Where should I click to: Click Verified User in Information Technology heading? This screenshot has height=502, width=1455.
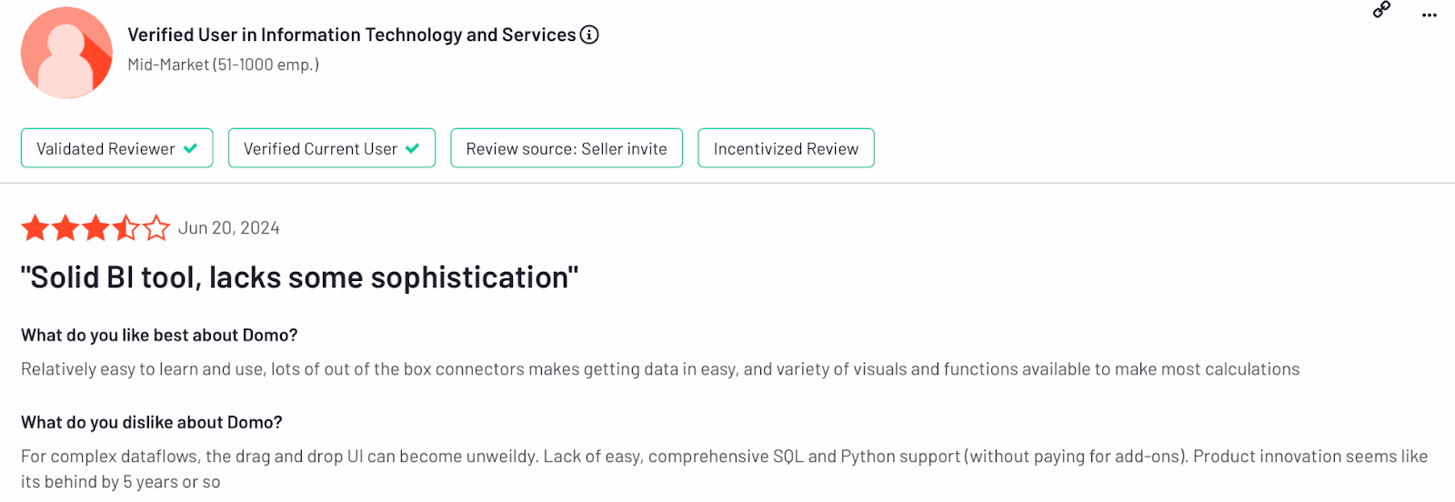[x=352, y=35]
